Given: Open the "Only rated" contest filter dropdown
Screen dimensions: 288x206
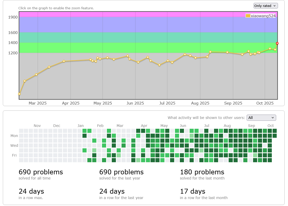Looking at the screenshot, I should (266, 6).
